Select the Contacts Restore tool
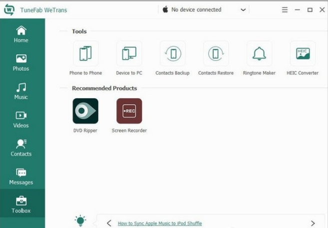 (216, 54)
